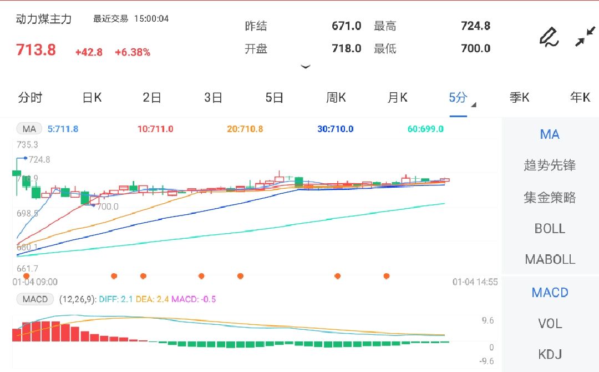Select the 月K monthly chart view
Image resolution: width=599 pixels, height=372 pixels.
click(x=397, y=97)
